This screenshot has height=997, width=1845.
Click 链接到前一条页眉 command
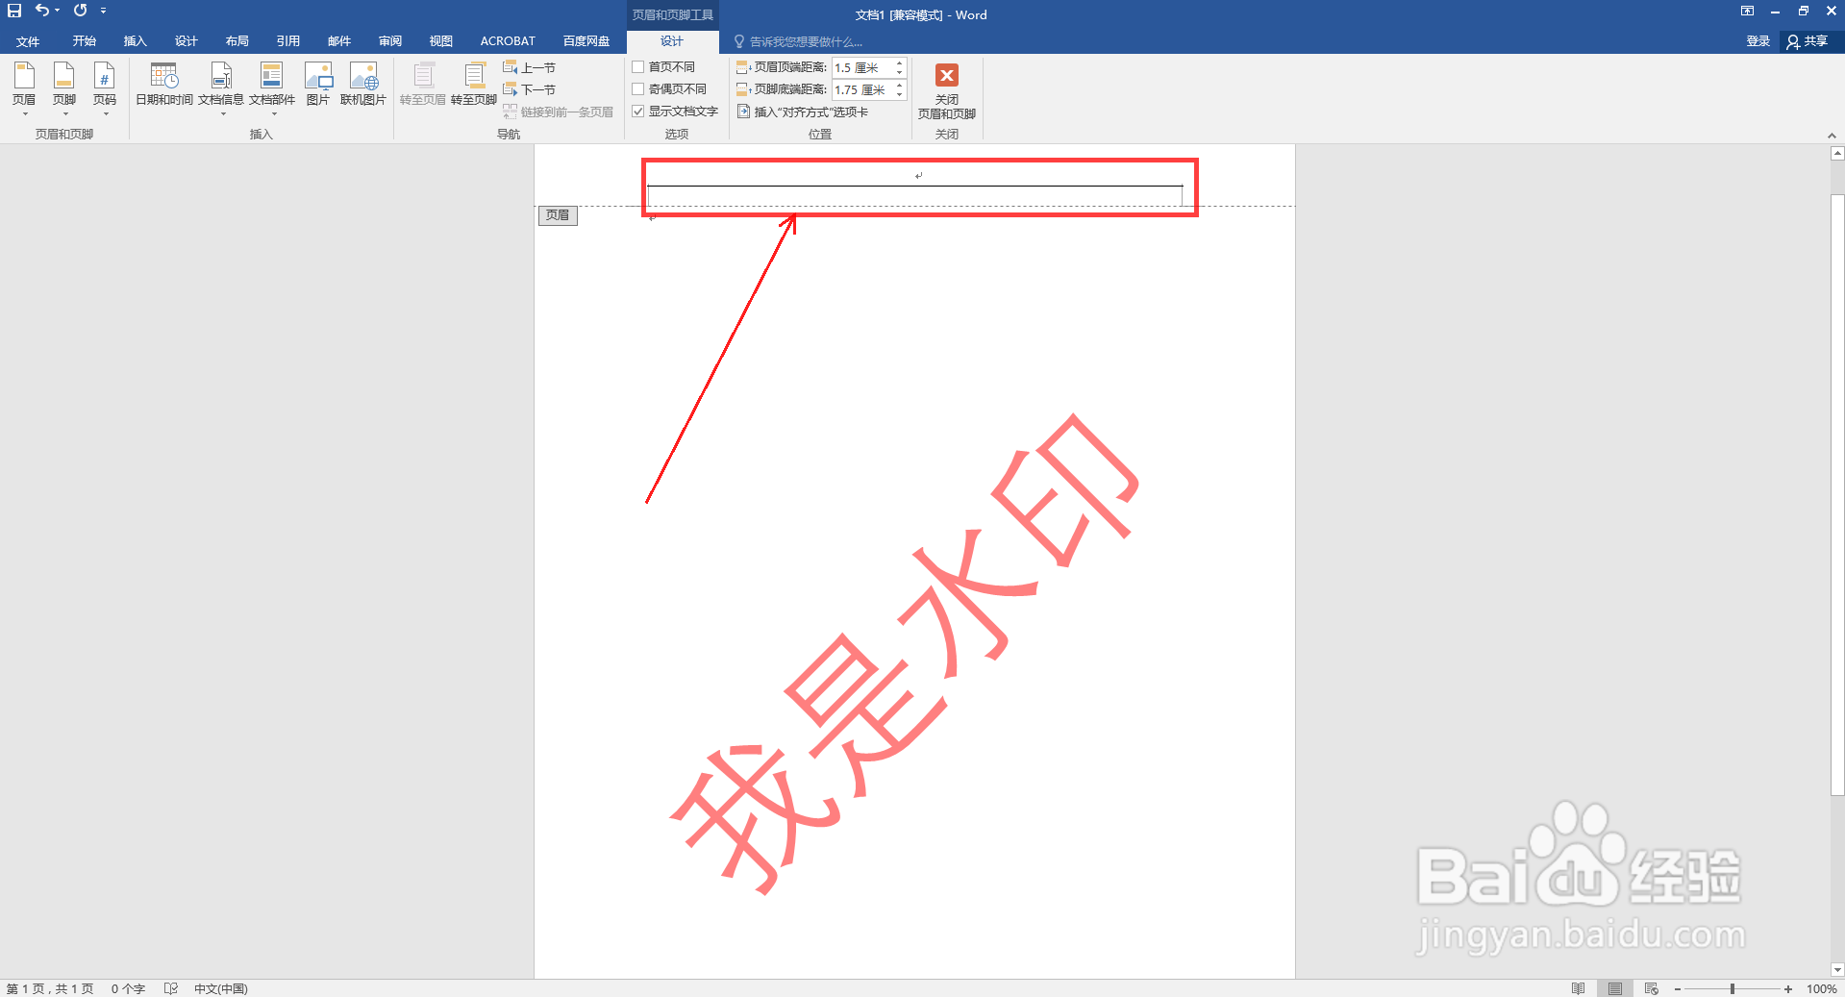(560, 111)
